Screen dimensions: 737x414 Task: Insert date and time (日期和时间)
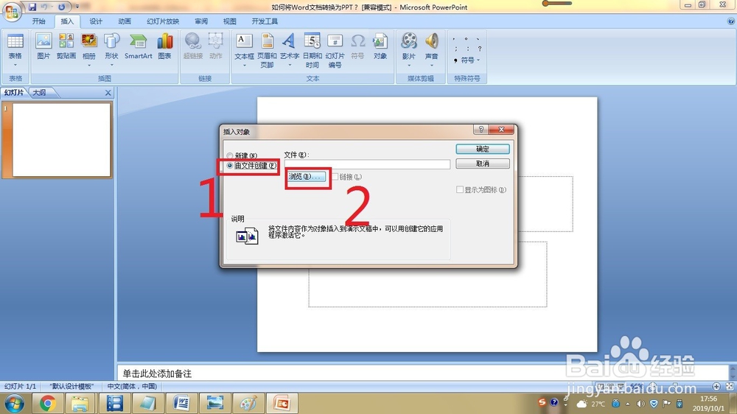[x=312, y=50]
